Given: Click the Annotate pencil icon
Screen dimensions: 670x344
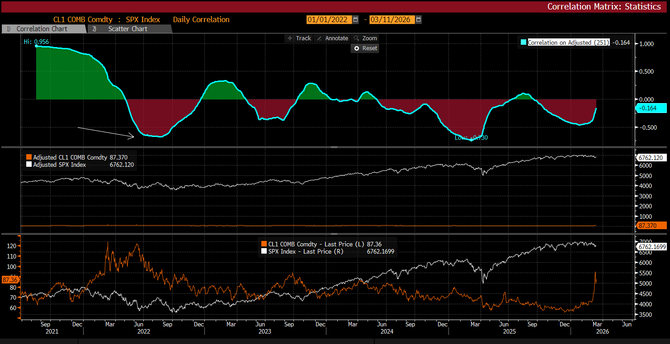Looking at the screenshot, I should tap(319, 38).
